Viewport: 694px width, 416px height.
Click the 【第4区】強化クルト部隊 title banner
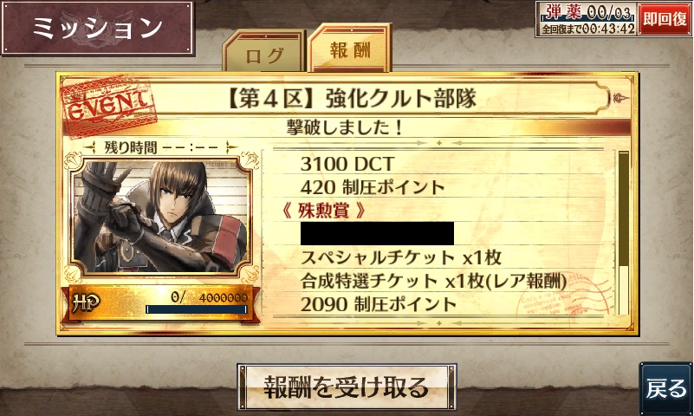tap(352, 98)
